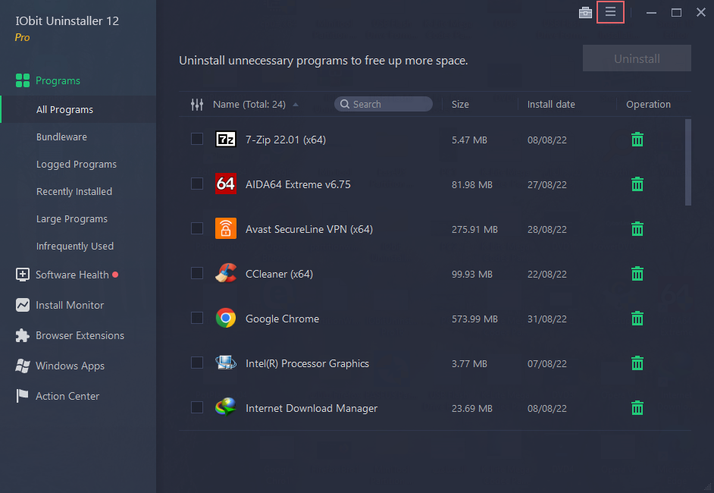This screenshot has height=493, width=714.
Task: Sort by the Size column header
Action: pos(460,105)
